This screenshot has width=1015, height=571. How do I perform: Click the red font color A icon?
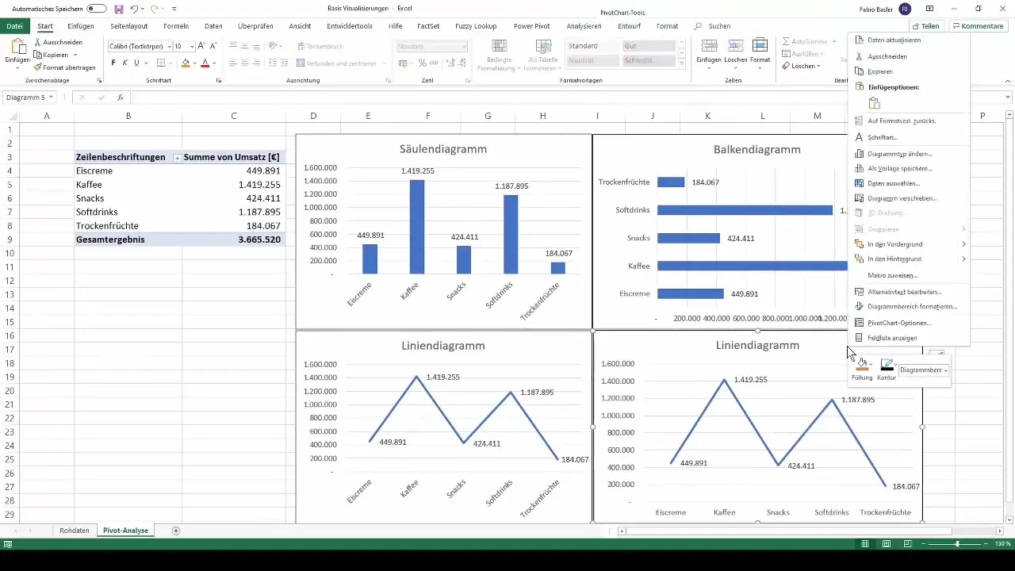pyautogui.click(x=205, y=63)
